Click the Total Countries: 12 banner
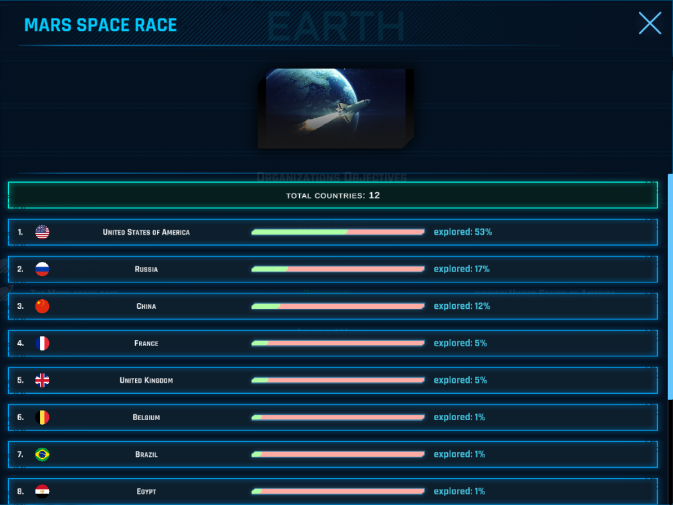The height and width of the screenshot is (505, 673). [333, 195]
